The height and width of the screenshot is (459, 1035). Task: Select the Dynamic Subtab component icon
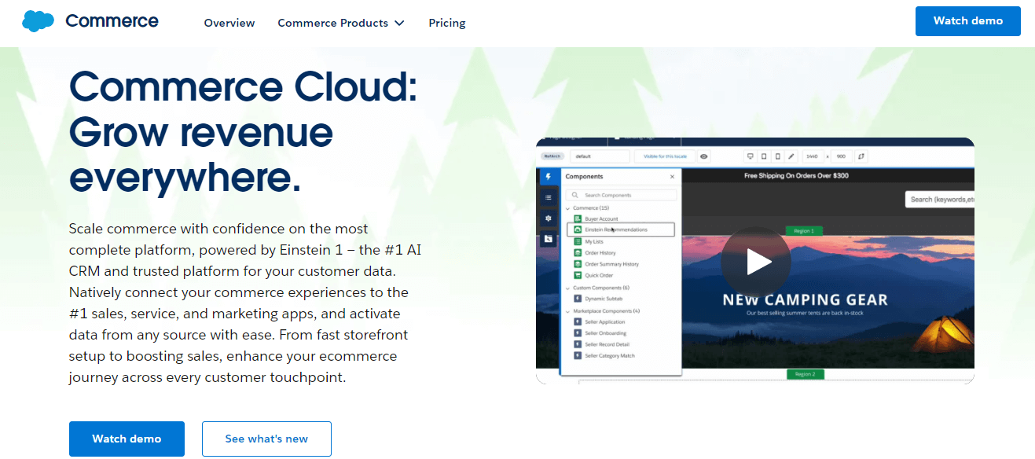(578, 299)
